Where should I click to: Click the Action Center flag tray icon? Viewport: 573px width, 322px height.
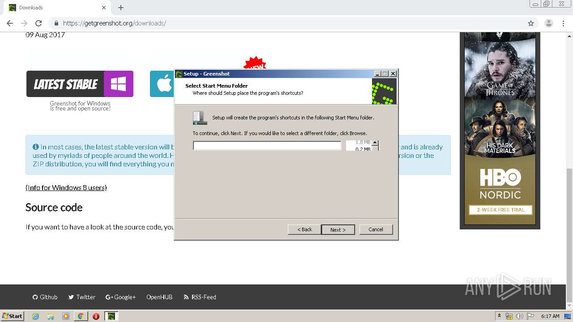pyautogui.click(x=530, y=316)
